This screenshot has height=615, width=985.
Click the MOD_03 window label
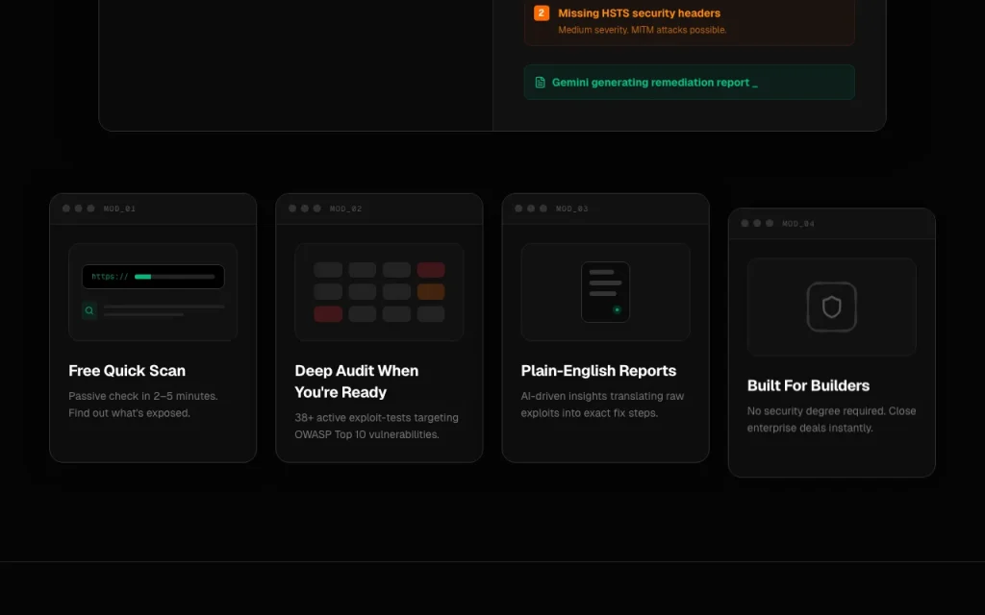pos(571,209)
